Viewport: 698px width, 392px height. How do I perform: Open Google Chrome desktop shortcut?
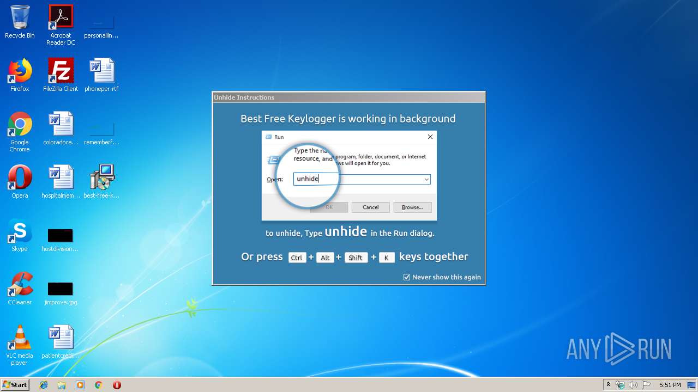tap(20, 132)
